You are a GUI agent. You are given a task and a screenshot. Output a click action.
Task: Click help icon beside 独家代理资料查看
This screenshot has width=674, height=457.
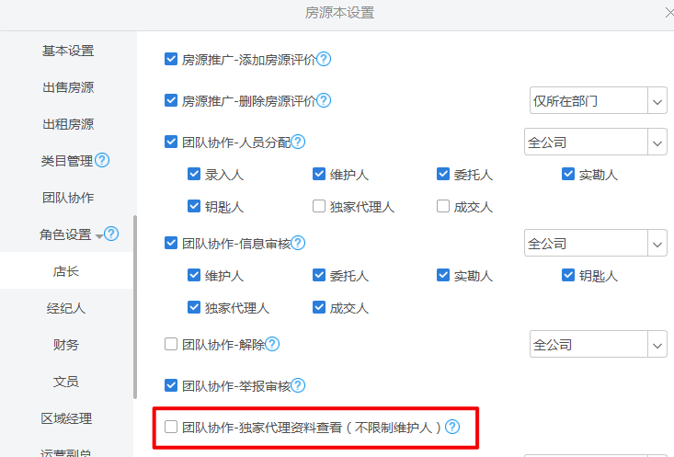click(x=452, y=427)
